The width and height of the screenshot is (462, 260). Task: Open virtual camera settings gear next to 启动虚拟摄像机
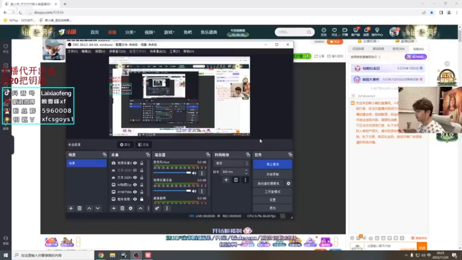288,183
